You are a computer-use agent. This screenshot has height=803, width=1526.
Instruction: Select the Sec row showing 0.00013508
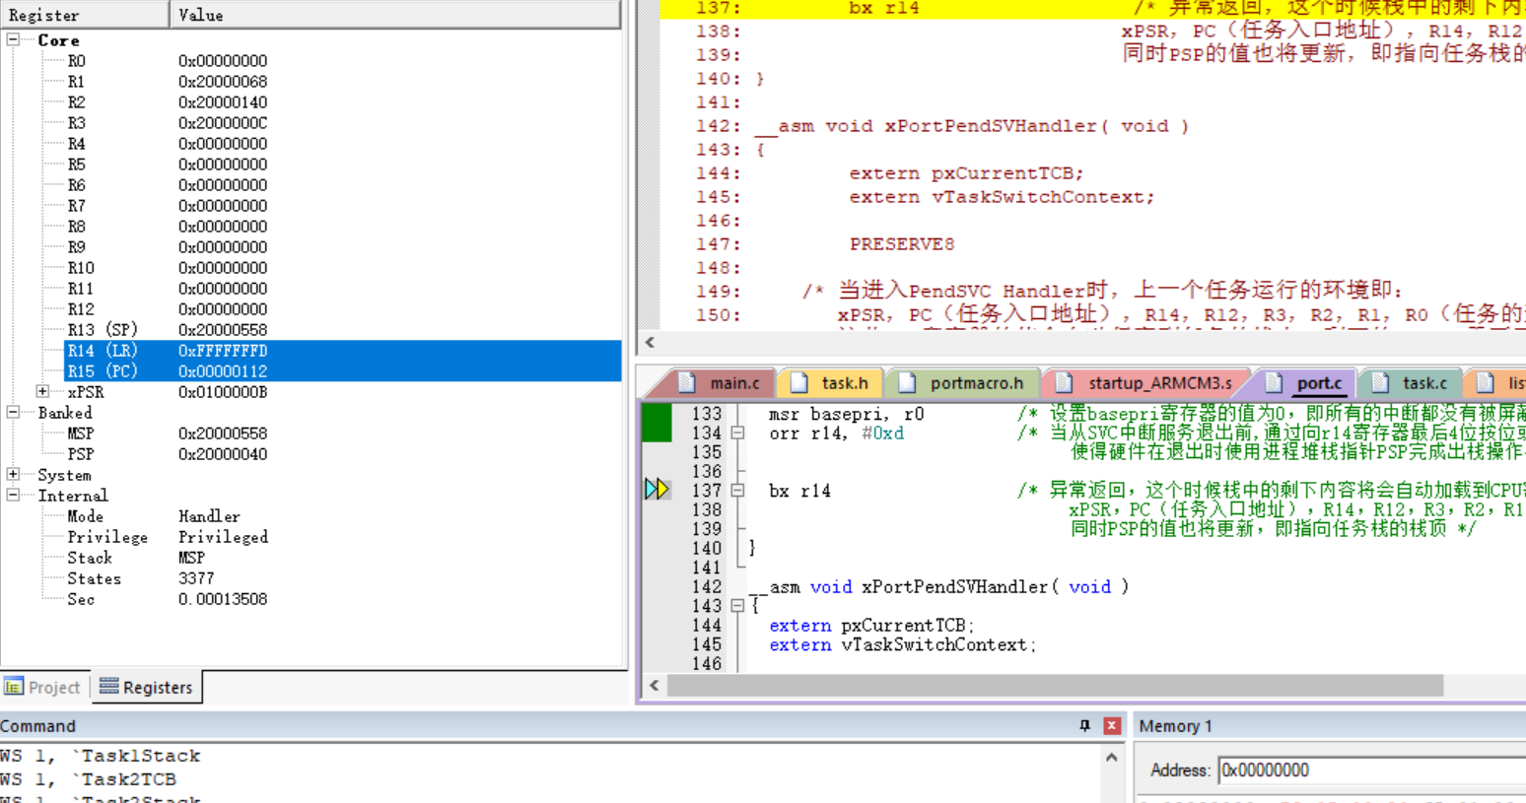point(342,599)
